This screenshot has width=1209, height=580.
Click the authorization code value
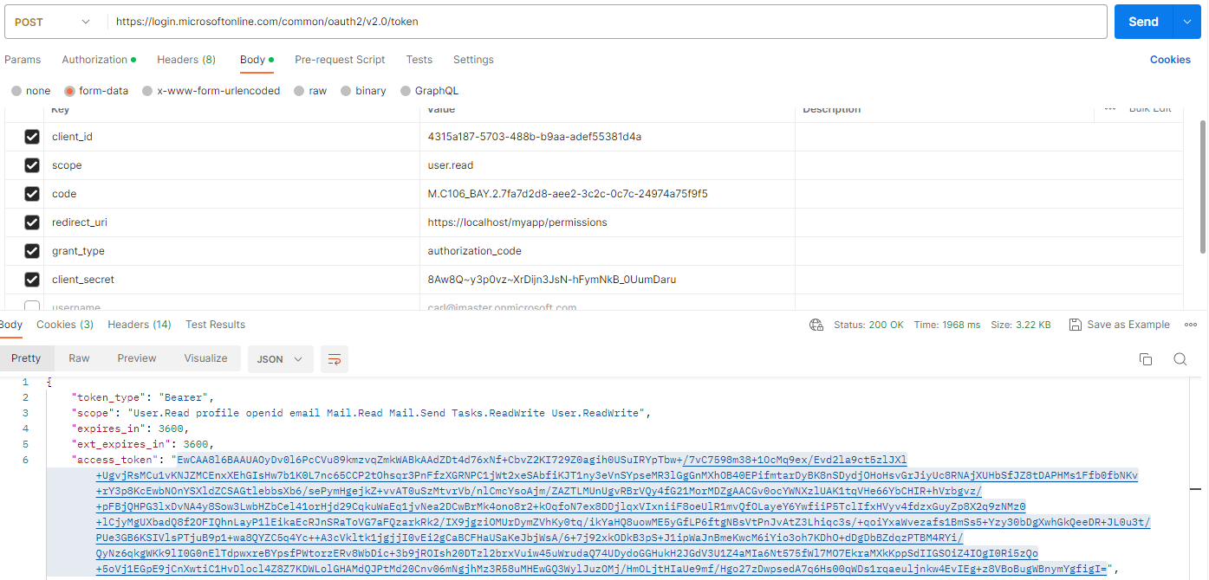coord(568,194)
